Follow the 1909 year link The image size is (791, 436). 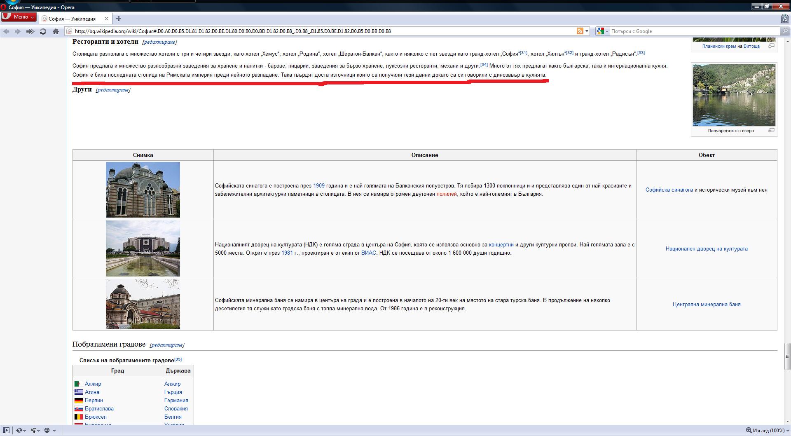(319, 186)
